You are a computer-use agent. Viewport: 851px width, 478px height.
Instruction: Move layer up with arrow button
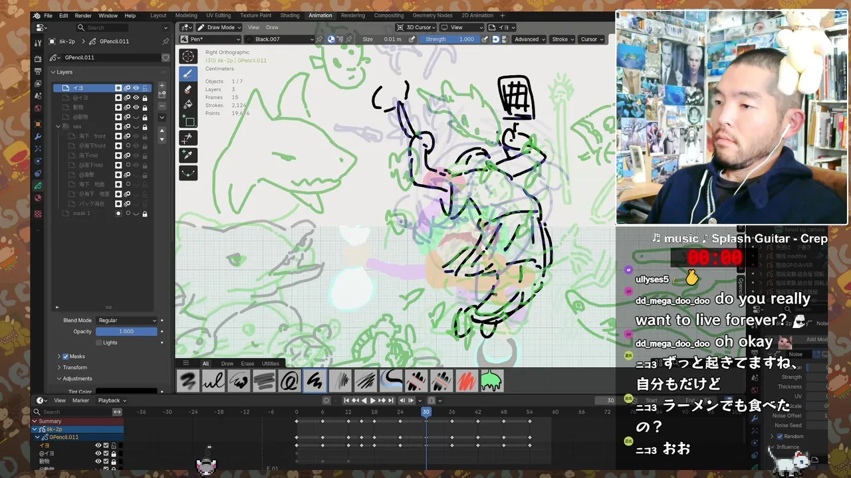(162, 131)
